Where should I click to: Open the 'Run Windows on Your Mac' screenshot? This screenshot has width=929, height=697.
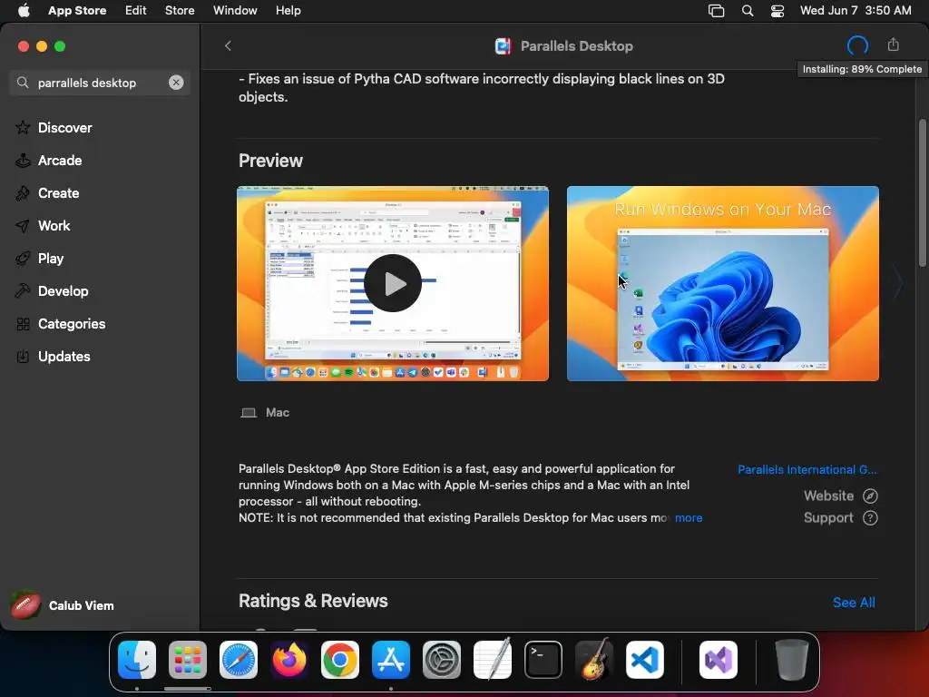pos(723,283)
